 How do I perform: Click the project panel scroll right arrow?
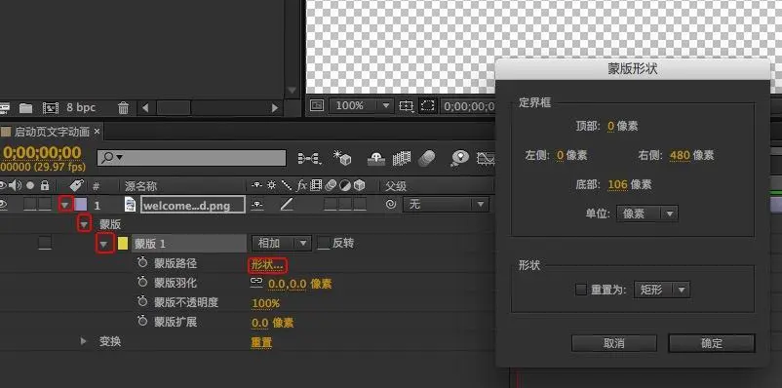point(274,107)
